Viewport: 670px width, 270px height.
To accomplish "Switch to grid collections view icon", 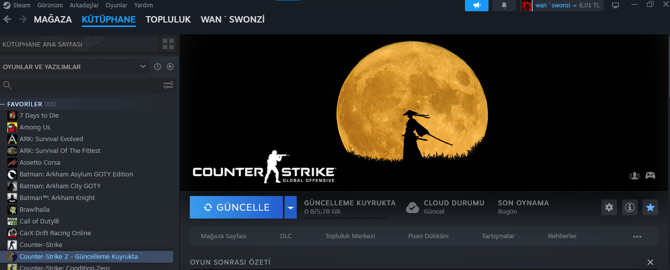I will click(x=168, y=44).
